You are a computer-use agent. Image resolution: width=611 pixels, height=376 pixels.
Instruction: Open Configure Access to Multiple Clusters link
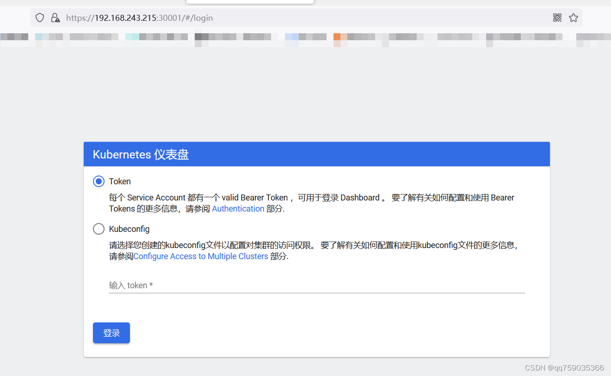click(201, 256)
